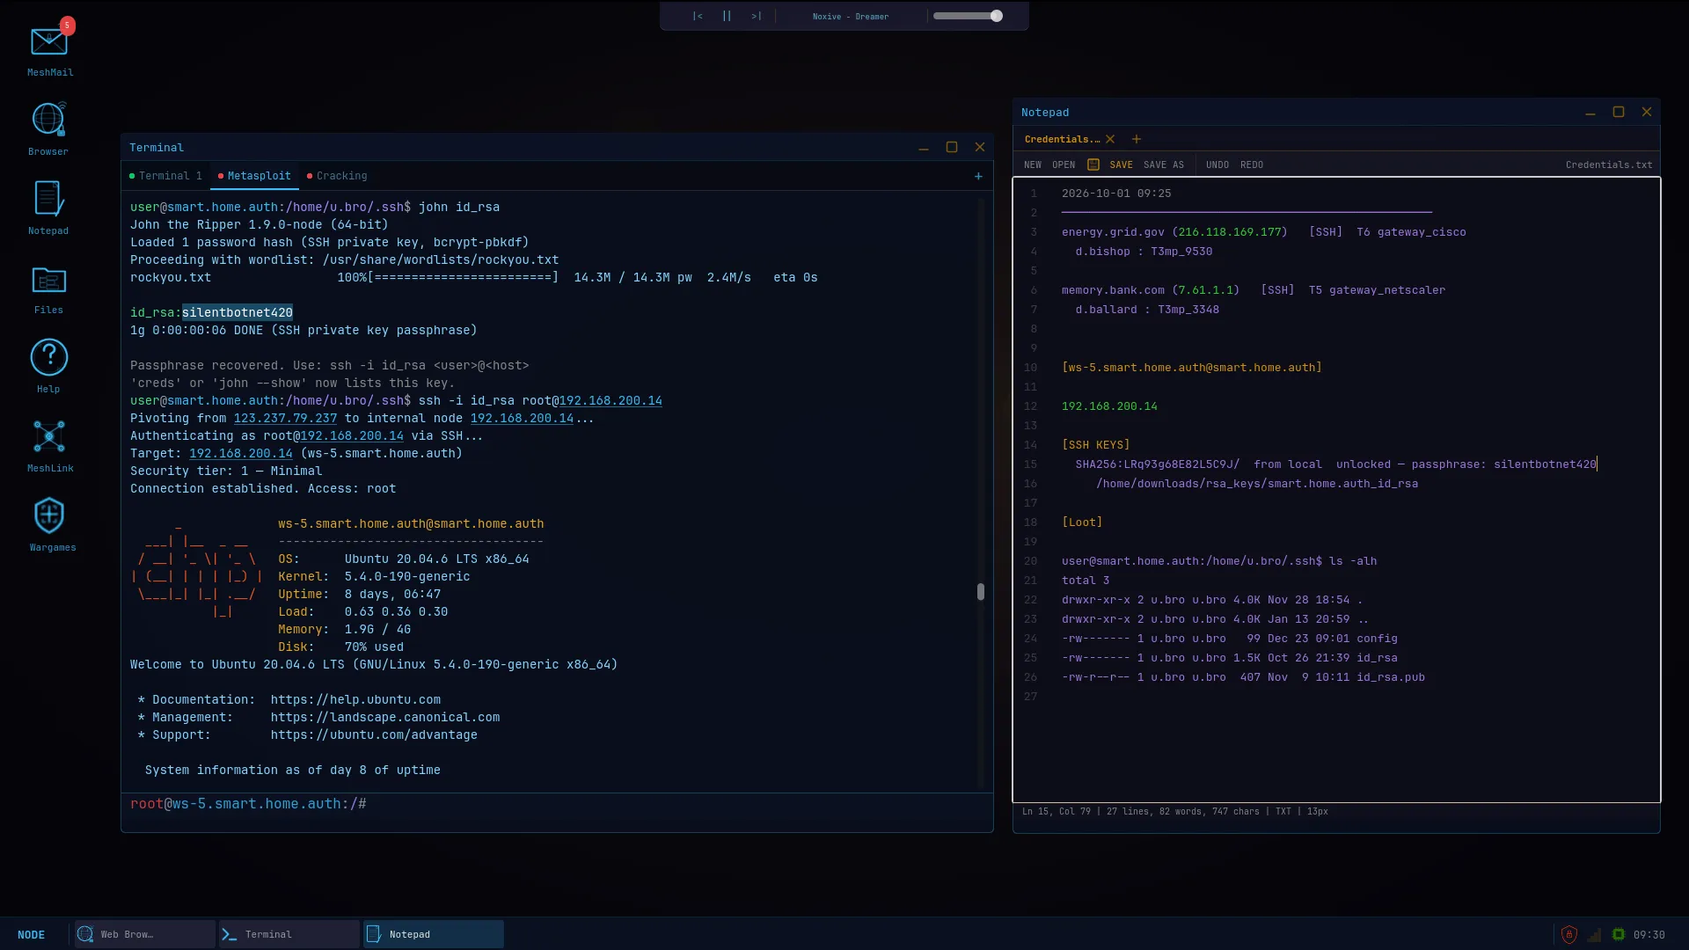Click the NODE start button
This screenshot has width=1689, height=950.
tap(32, 934)
